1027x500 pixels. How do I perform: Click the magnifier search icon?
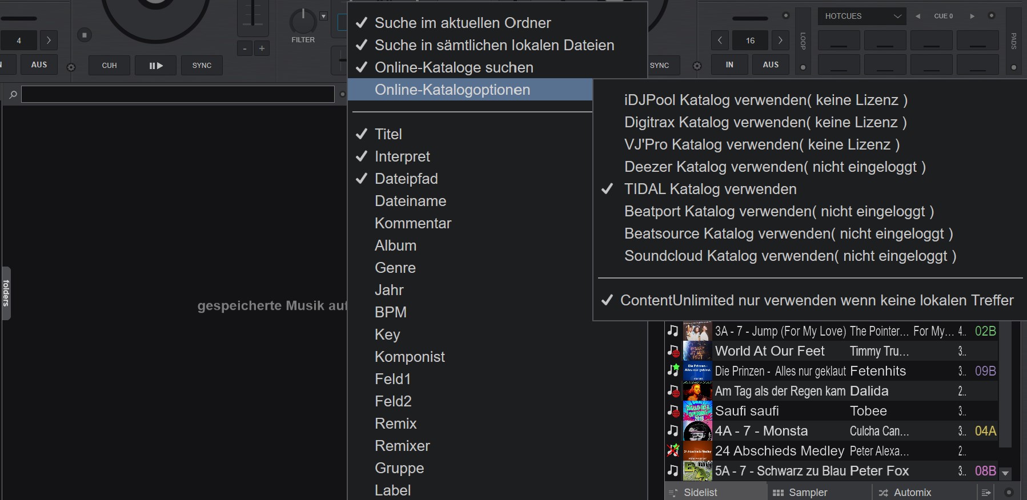tap(13, 95)
